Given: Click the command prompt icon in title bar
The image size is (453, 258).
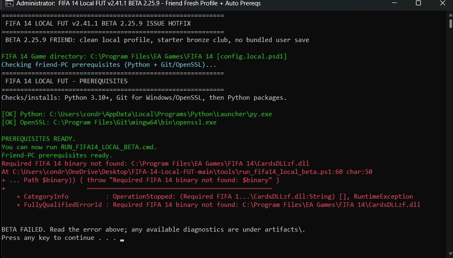Looking at the screenshot, I should tap(9, 3).
